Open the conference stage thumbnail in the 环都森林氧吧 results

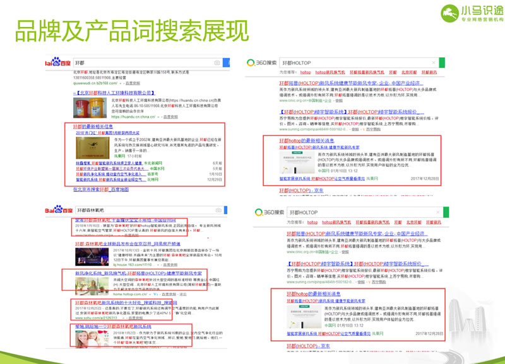pyautogui.click(x=92, y=257)
